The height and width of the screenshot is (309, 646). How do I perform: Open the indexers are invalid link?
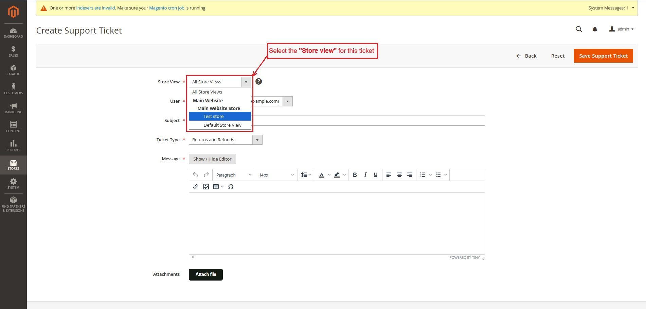95,8
